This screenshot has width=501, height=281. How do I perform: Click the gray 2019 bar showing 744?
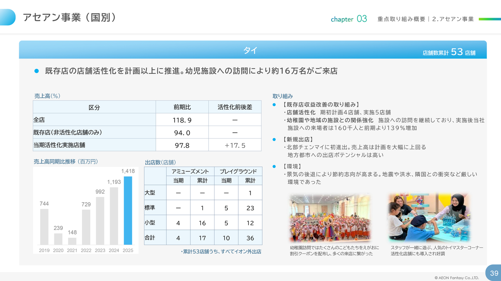click(x=44, y=227)
